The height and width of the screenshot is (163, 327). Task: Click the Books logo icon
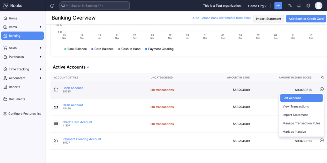point(5,6)
